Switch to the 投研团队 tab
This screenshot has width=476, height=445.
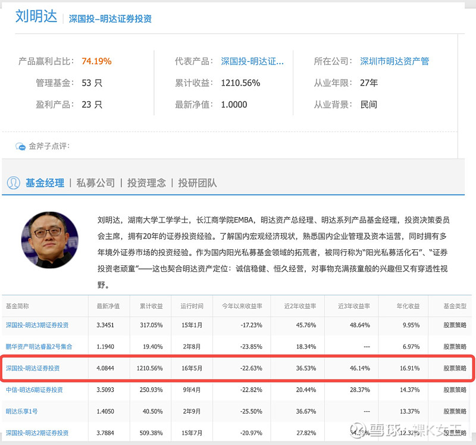(x=198, y=183)
